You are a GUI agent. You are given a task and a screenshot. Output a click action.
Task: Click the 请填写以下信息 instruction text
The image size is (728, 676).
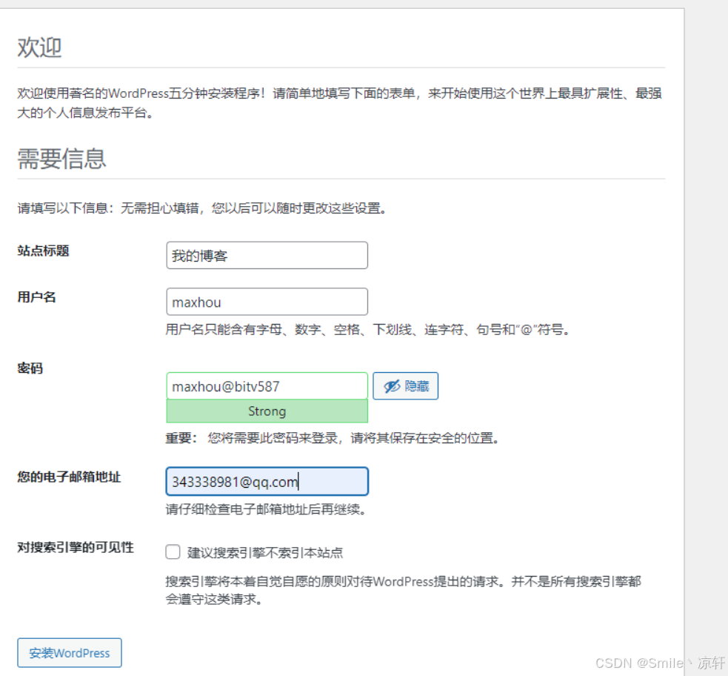click(x=202, y=208)
